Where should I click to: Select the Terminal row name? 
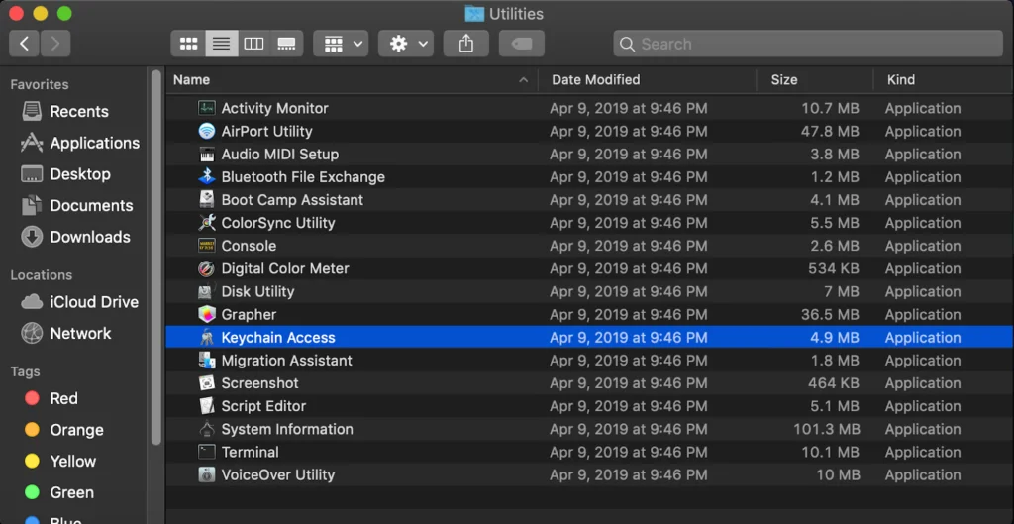point(250,453)
